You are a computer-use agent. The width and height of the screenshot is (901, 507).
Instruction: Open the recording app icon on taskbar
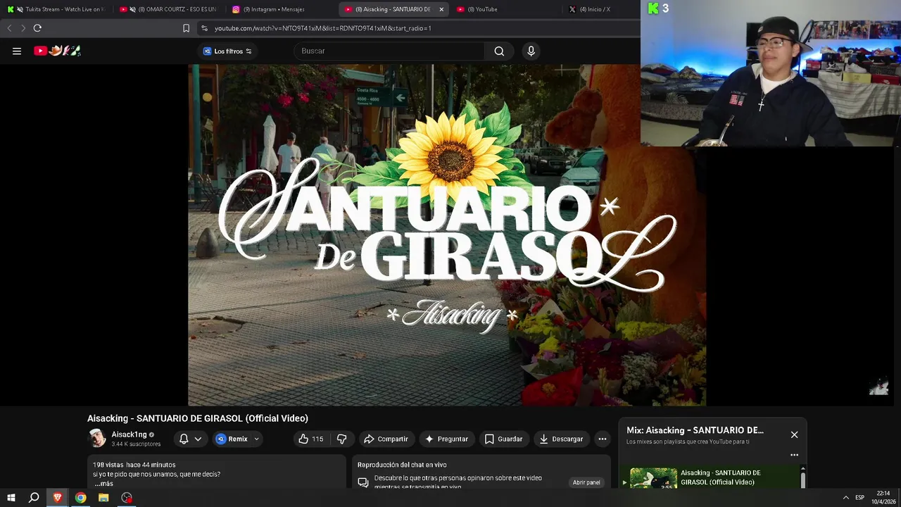tap(127, 498)
